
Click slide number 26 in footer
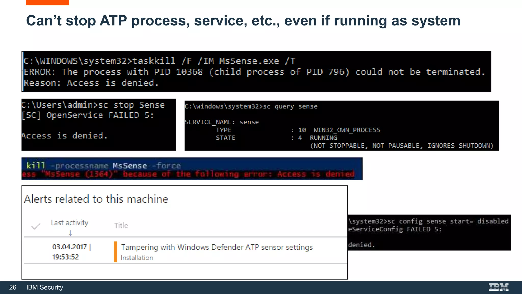click(13, 287)
